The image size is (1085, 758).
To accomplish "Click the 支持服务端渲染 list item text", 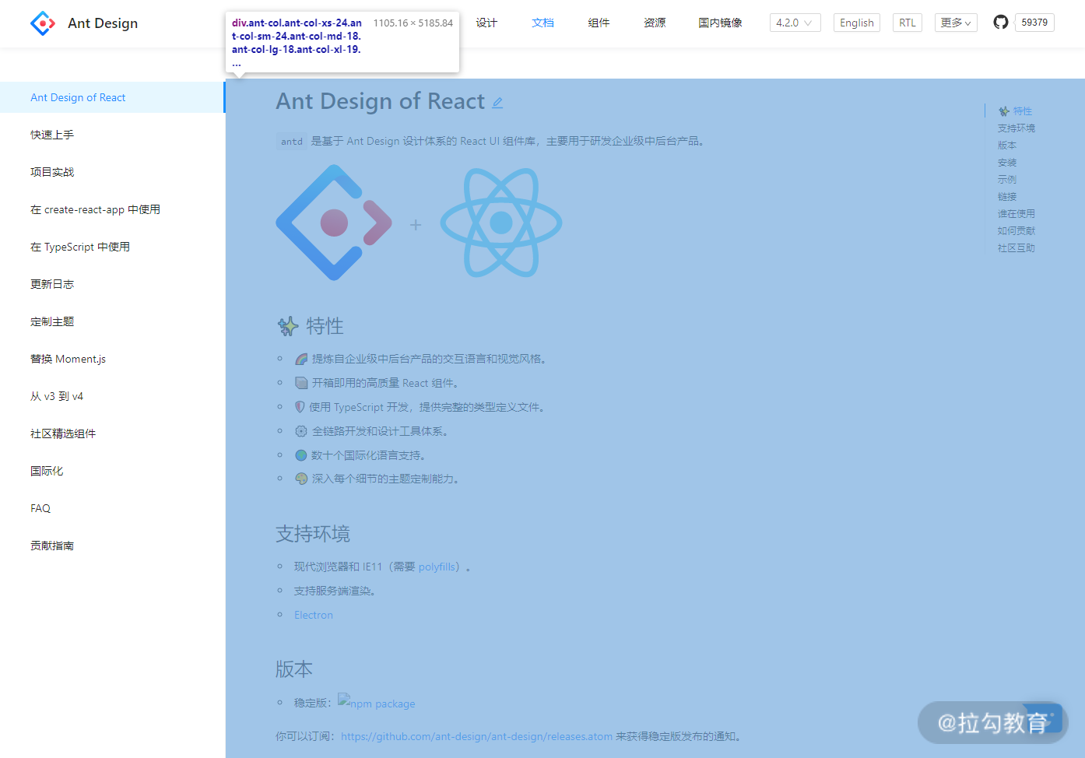I will pyautogui.click(x=335, y=591).
